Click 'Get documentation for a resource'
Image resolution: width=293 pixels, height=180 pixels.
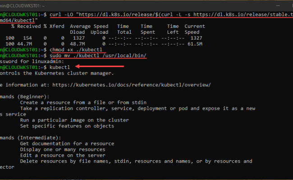(67, 144)
